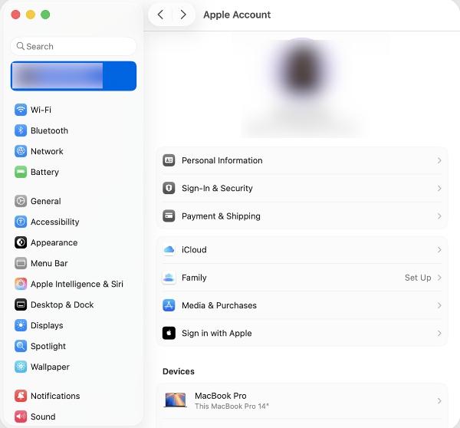
Task: Click the Sound label in sidebar
Action: (43, 416)
